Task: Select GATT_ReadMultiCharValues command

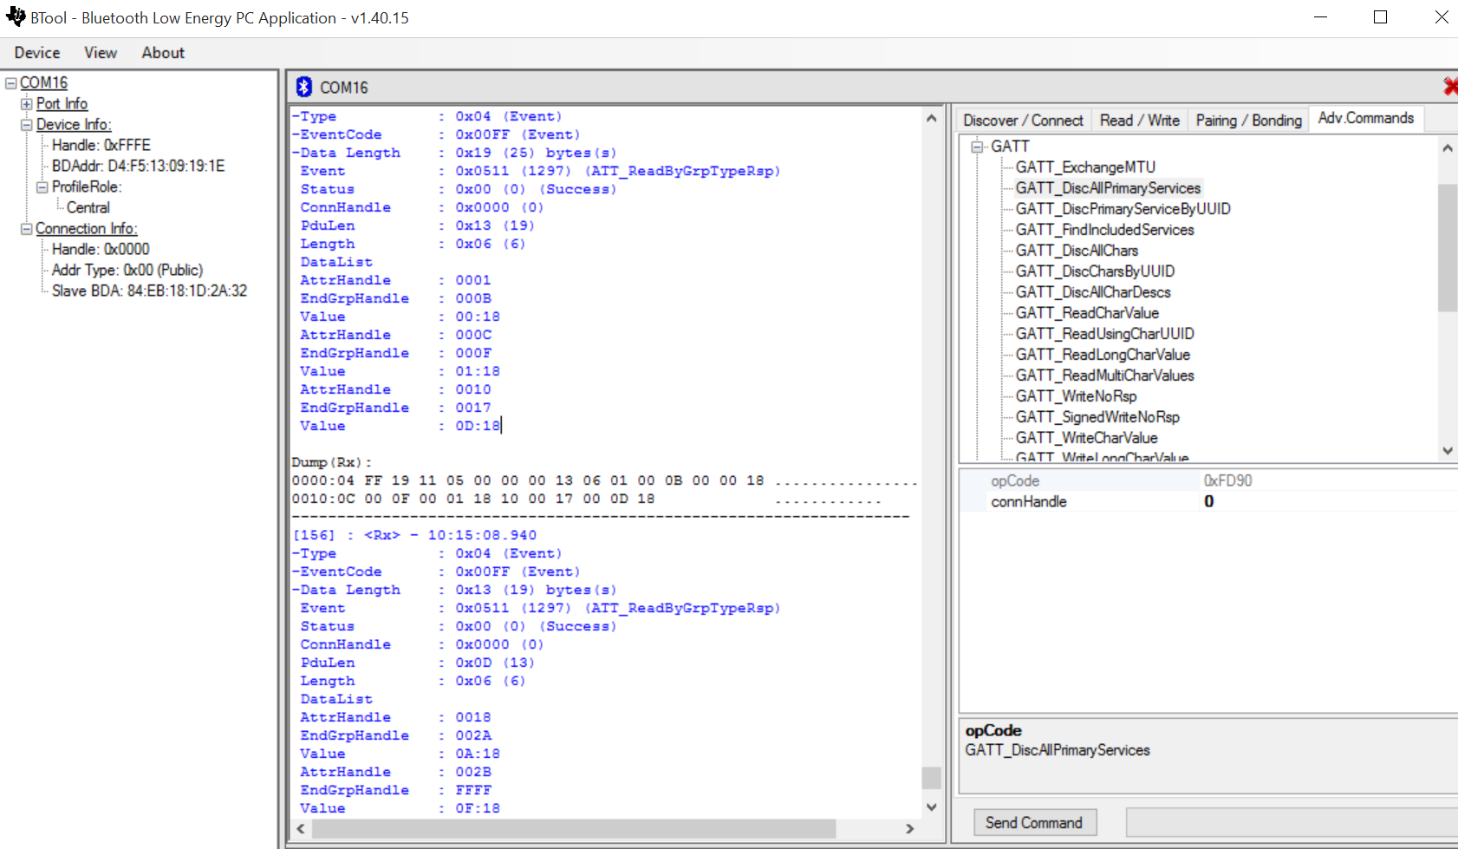Action: click(x=1104, y=376)
